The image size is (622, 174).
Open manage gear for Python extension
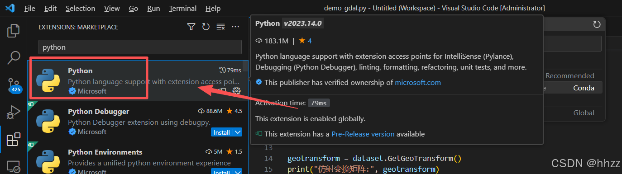point(236,91)
